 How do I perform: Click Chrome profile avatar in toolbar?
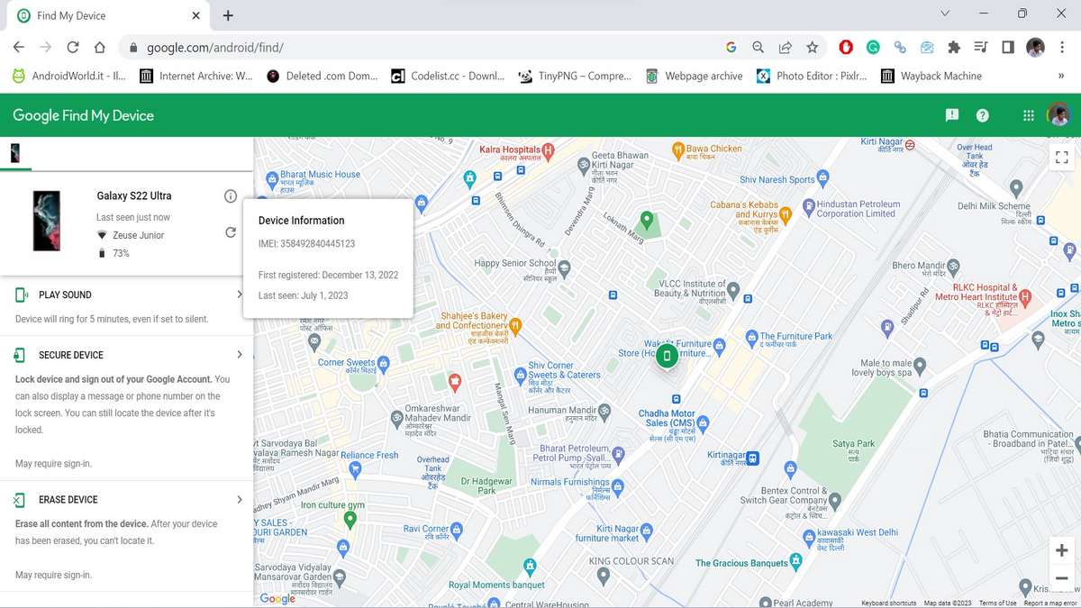coord(1035,47)
